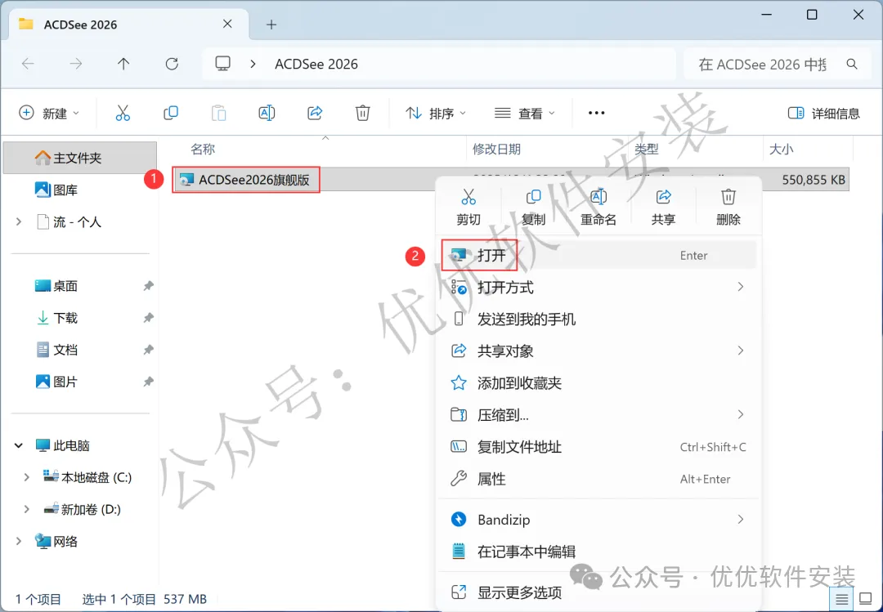The width and height of the screenshot is (883, 612).
Task: Click the Delete trash icon in toolbar
Action: (363, 113)
